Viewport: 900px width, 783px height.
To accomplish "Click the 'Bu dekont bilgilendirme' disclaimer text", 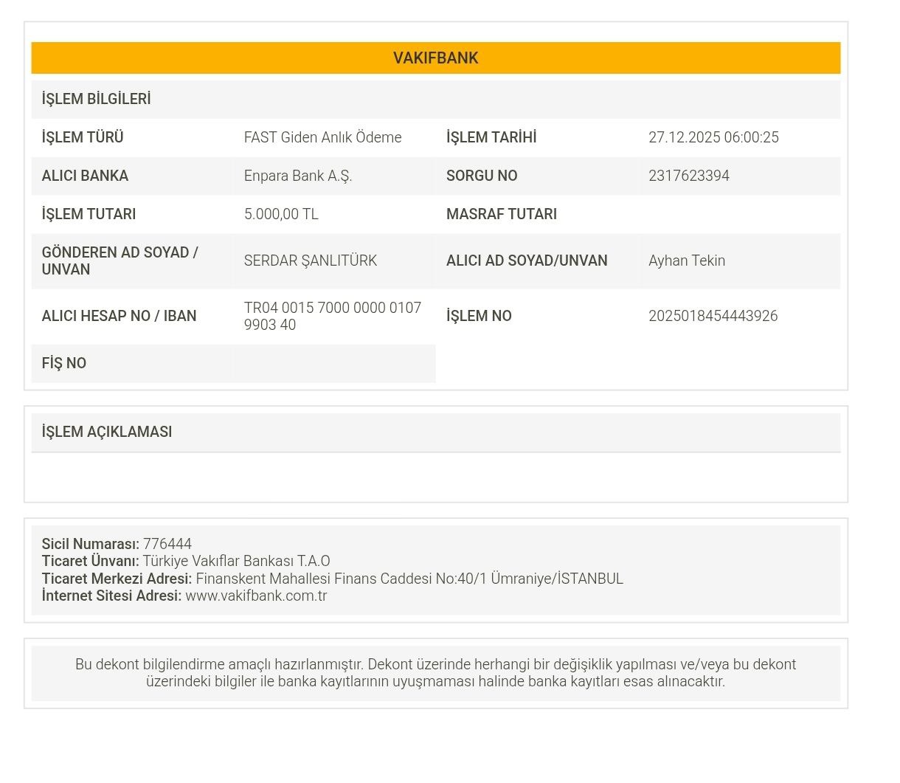I will coord(435,673).
